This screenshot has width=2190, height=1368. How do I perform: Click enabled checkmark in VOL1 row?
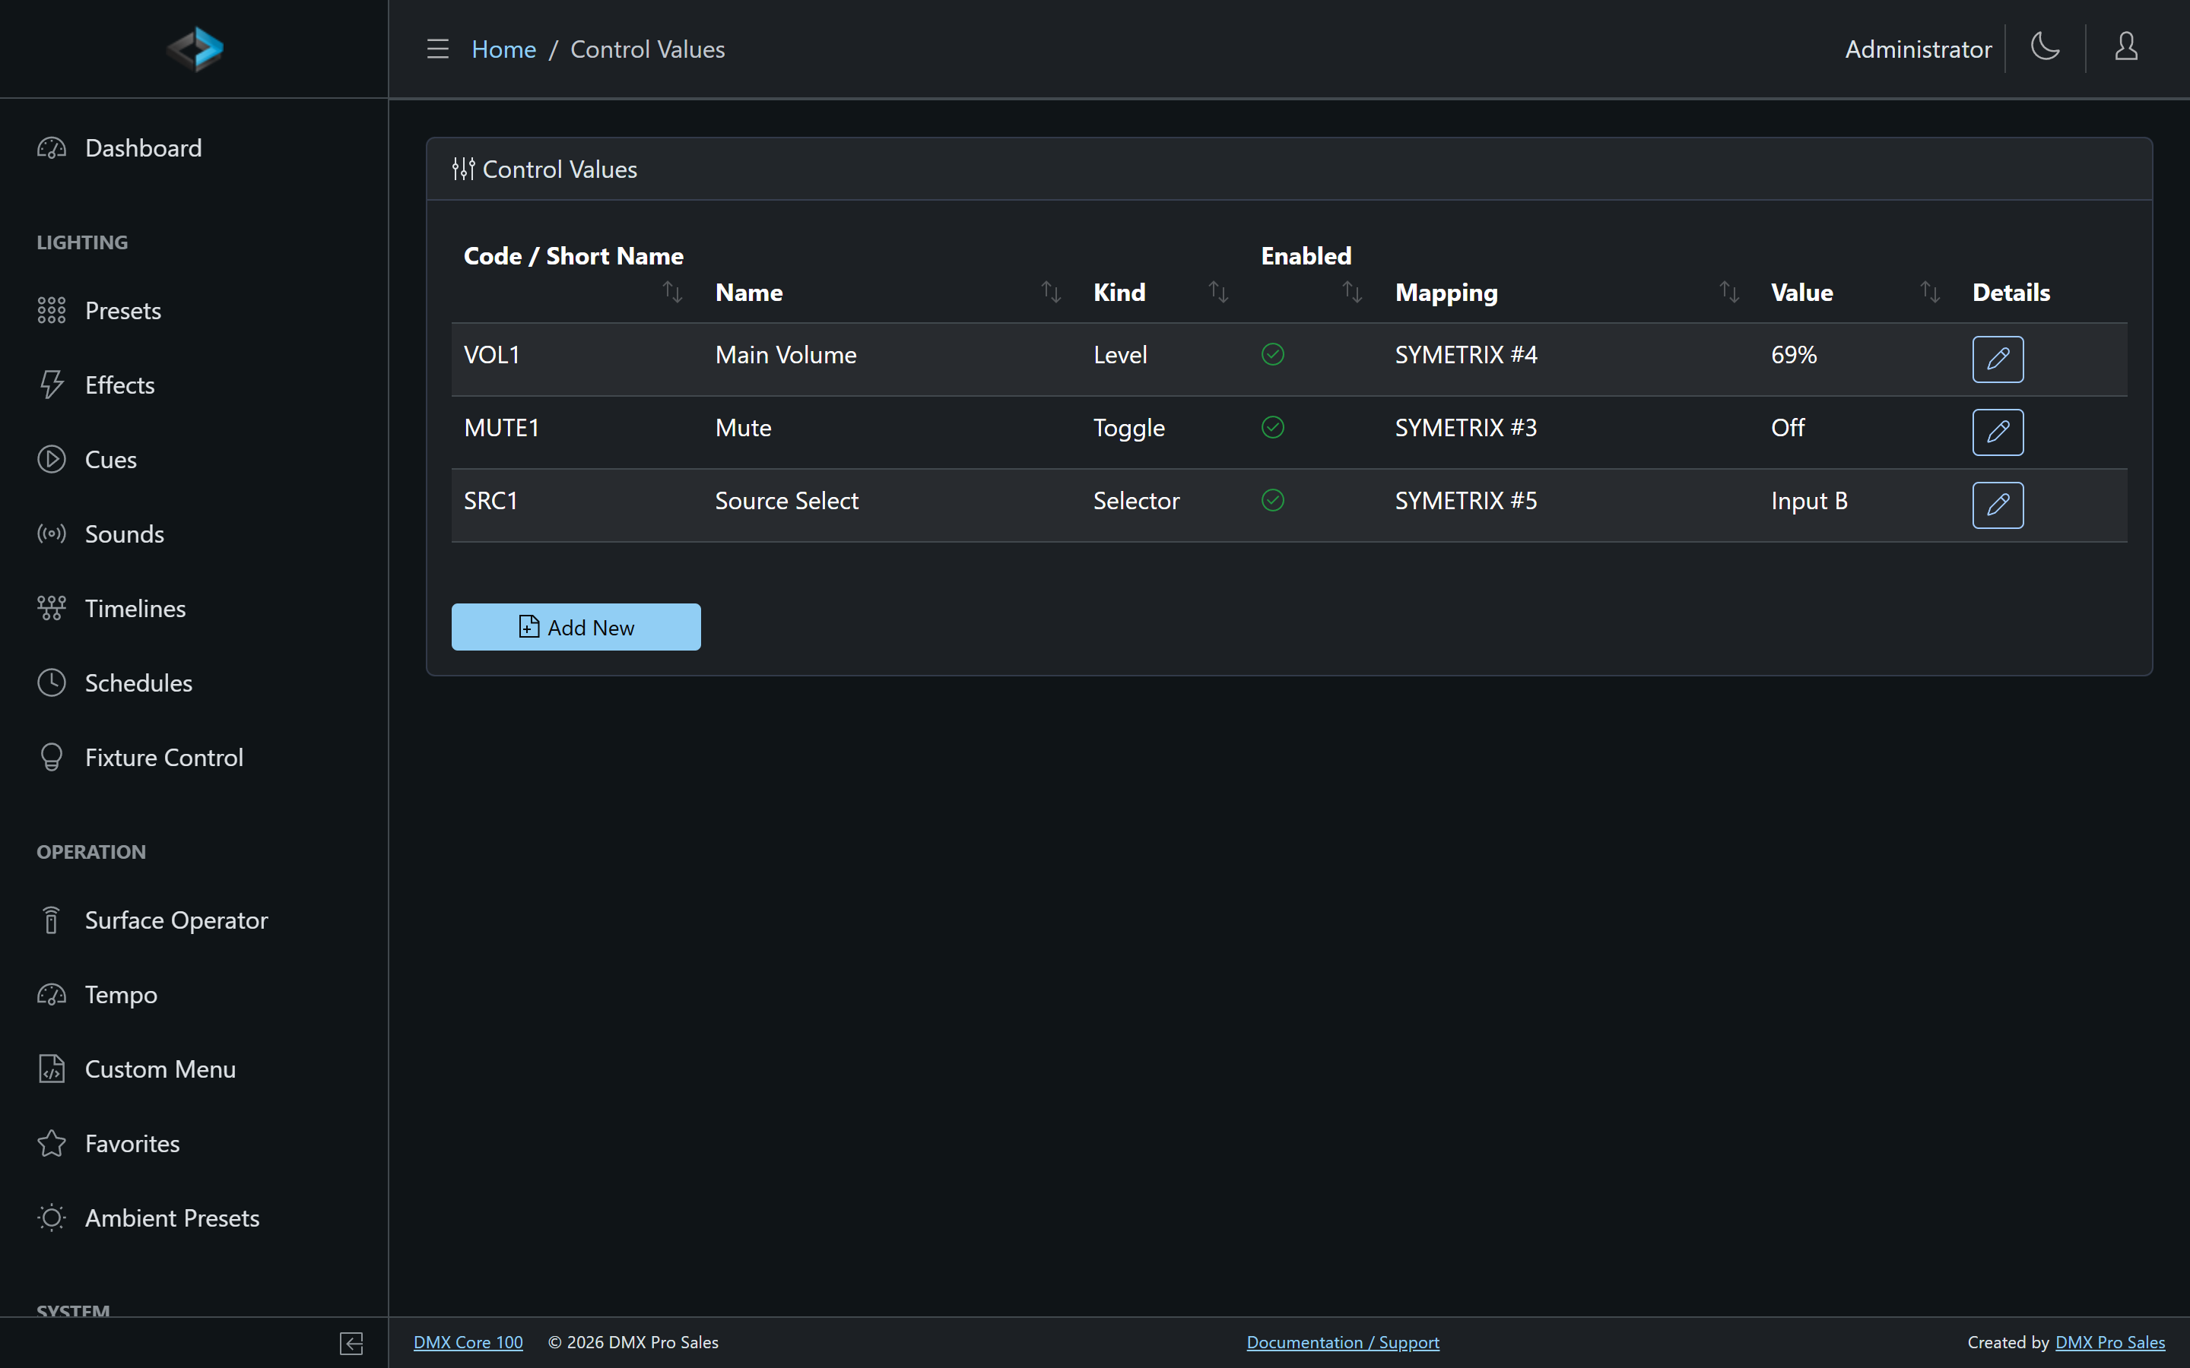pos(1272,355)
